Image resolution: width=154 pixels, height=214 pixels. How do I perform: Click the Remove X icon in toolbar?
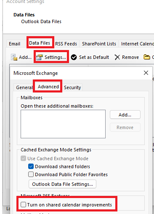click(117, 57)
